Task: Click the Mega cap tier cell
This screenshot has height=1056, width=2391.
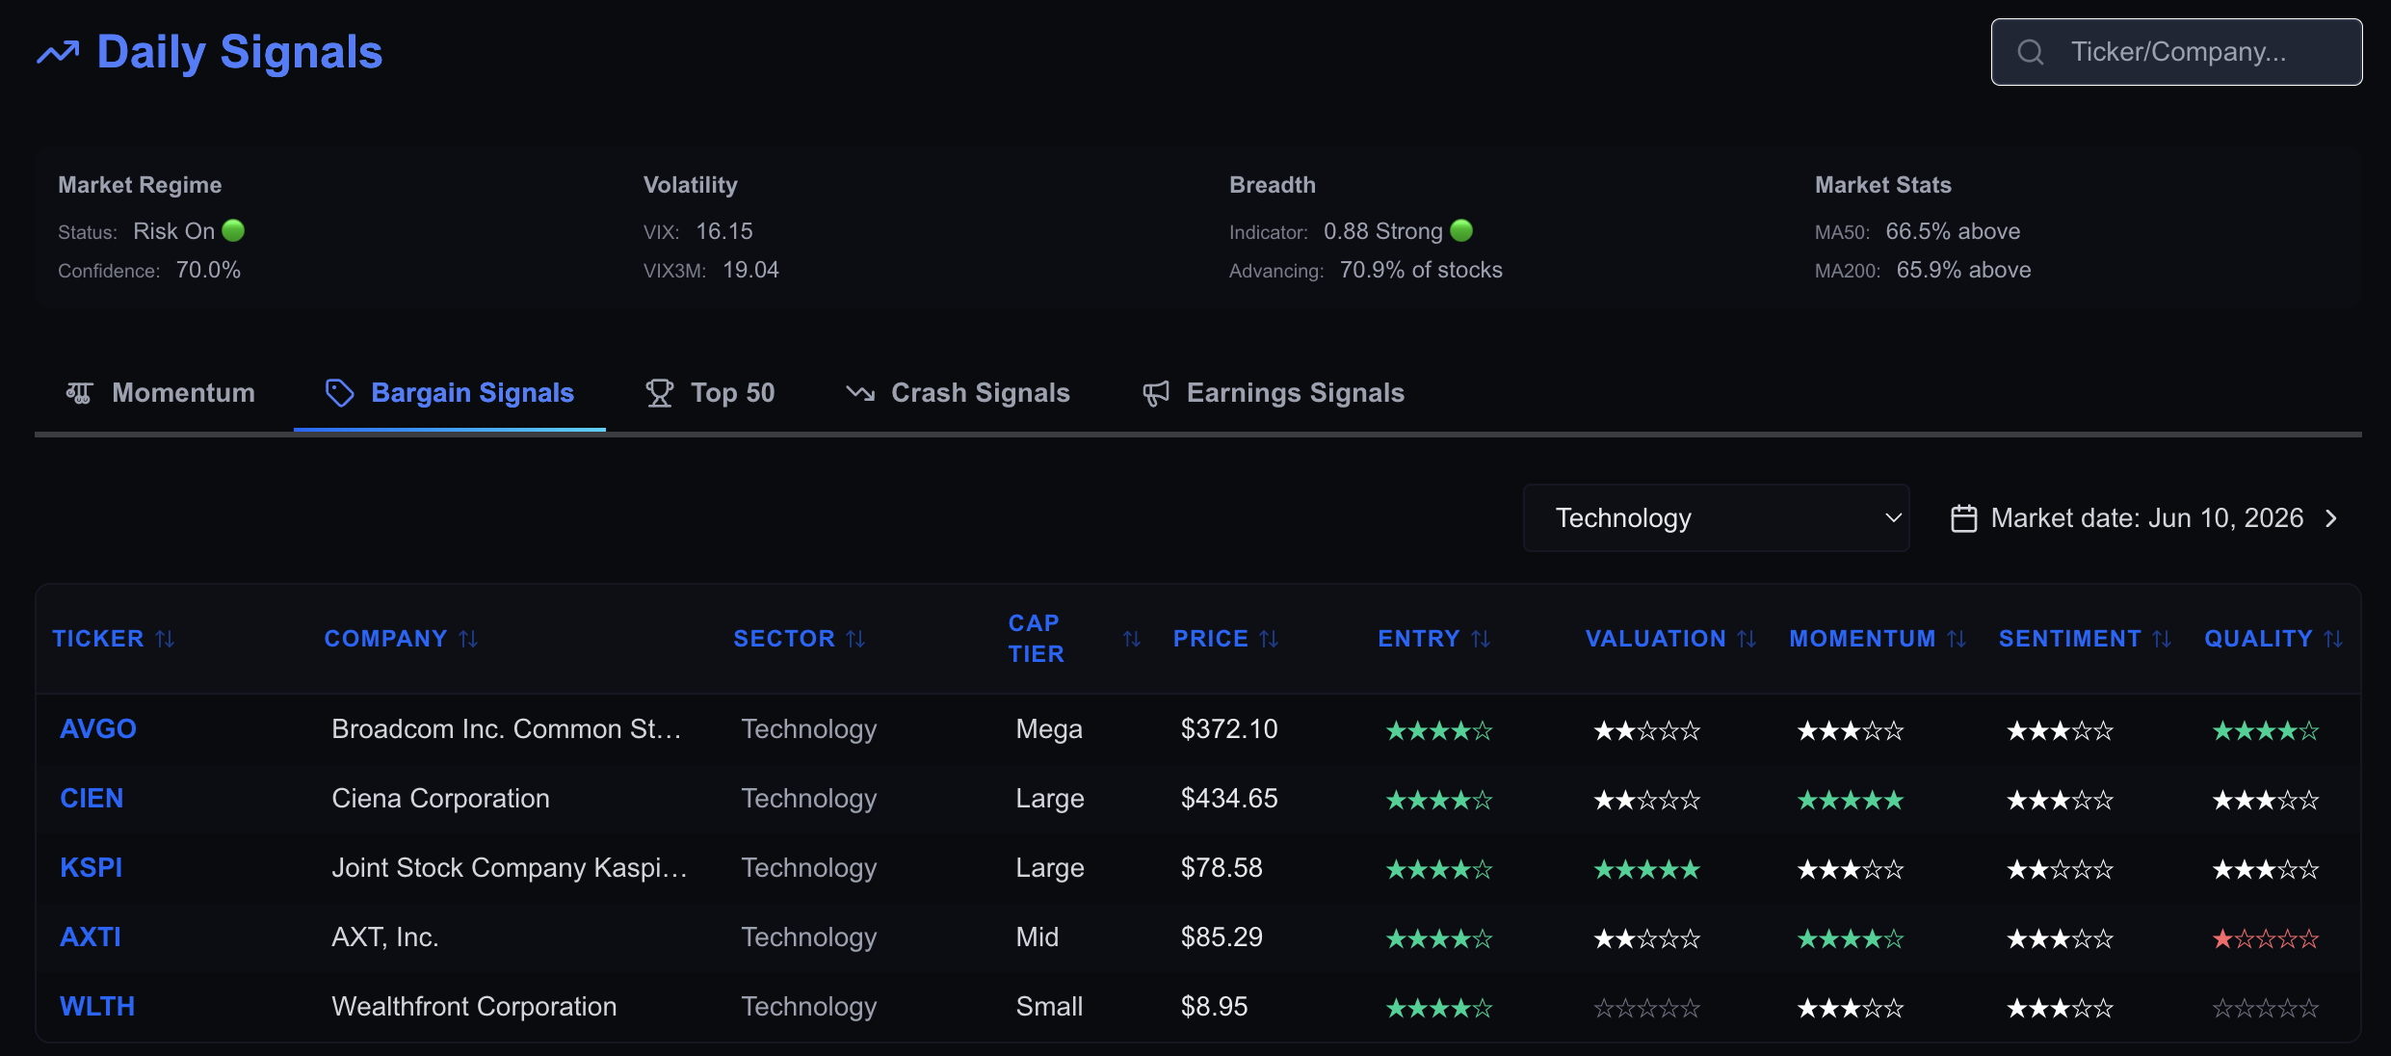Action: pyautogui.click(x=1049, y=729)
